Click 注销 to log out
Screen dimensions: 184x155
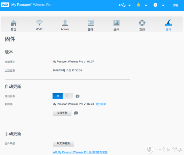pyautogui.click(x=175, y=5)
